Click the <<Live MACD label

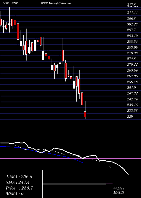tap(119, 191)
